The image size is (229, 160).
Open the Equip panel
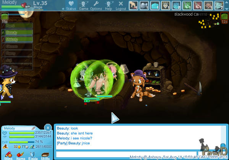click(x=32, y=155)
